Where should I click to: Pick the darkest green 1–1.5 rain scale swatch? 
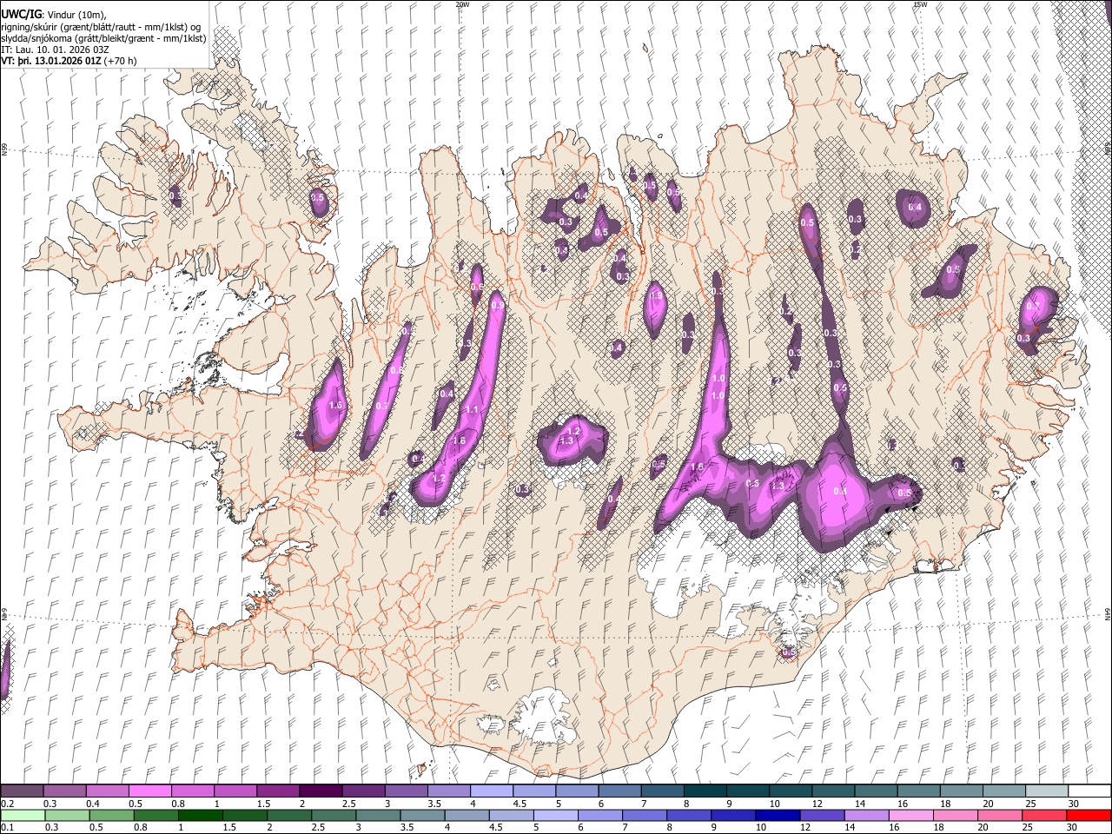[x=200, y=815]
